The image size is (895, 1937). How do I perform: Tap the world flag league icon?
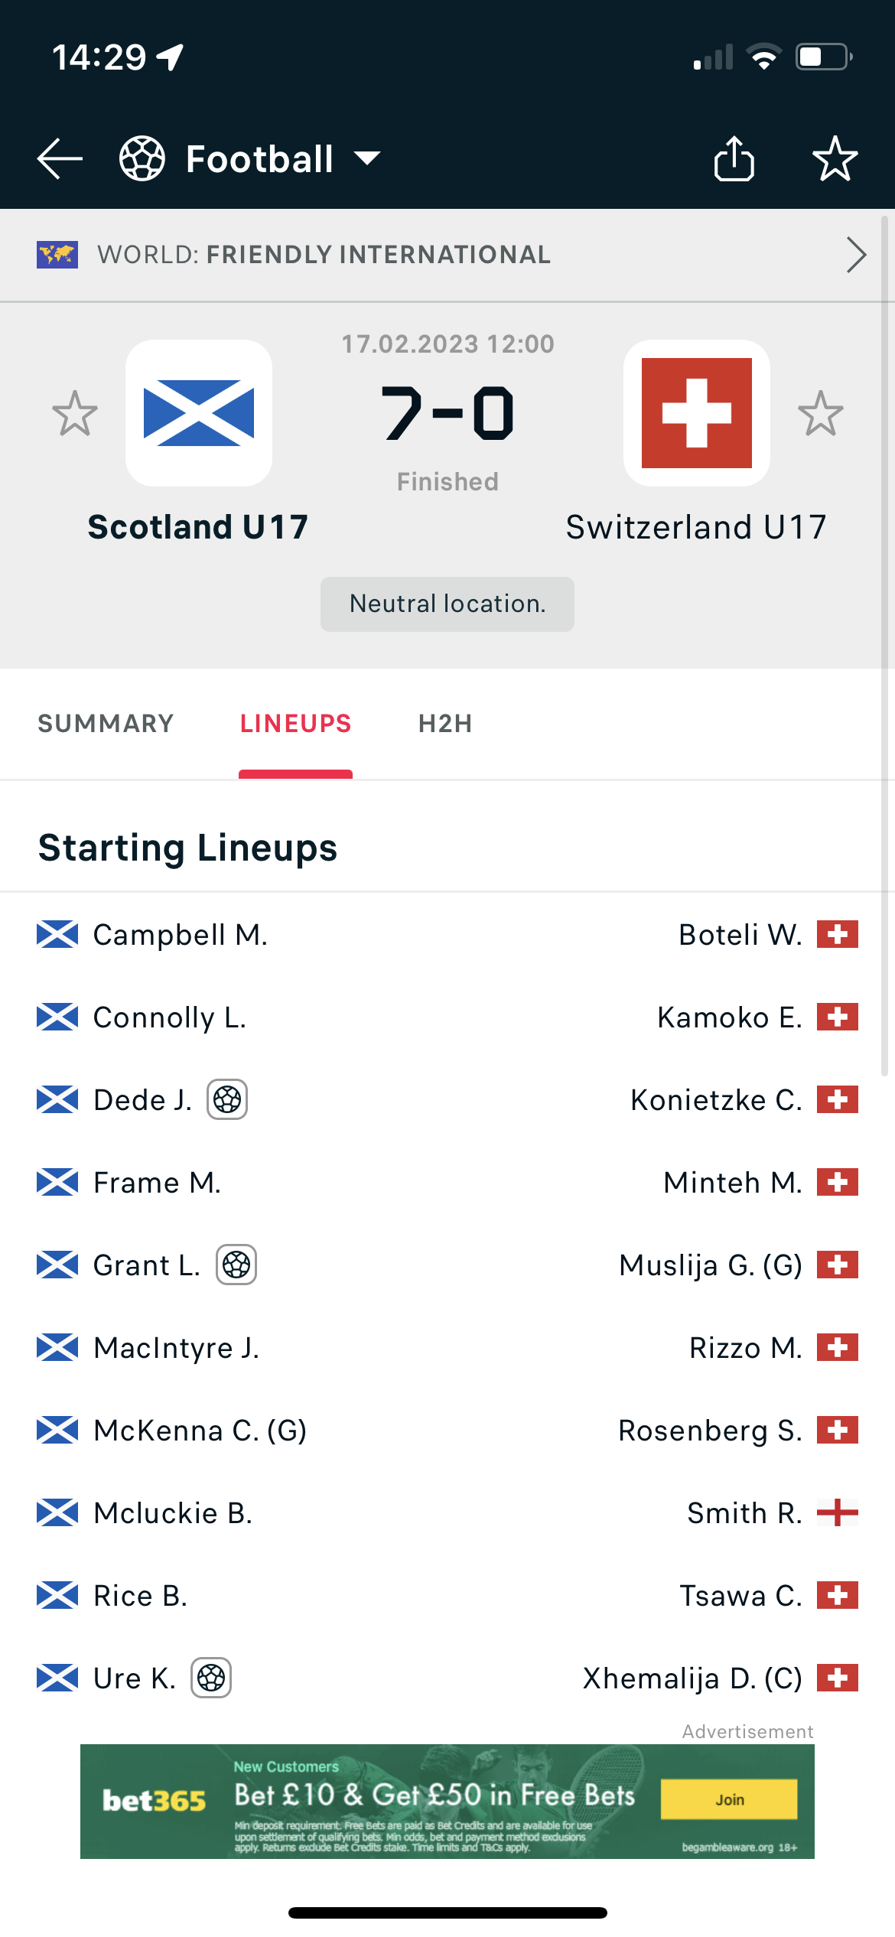tap(57, 255)
